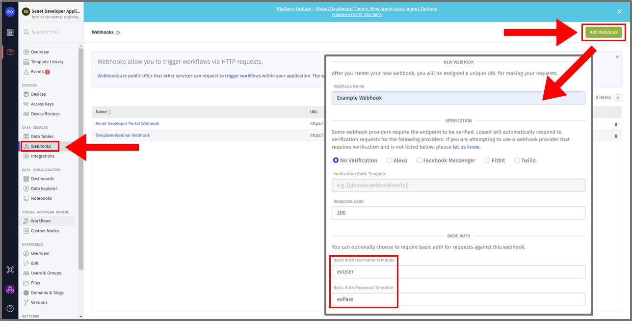Open Access Keys
Viewport: 632px width, 321px height.
[x=42, y=104]
